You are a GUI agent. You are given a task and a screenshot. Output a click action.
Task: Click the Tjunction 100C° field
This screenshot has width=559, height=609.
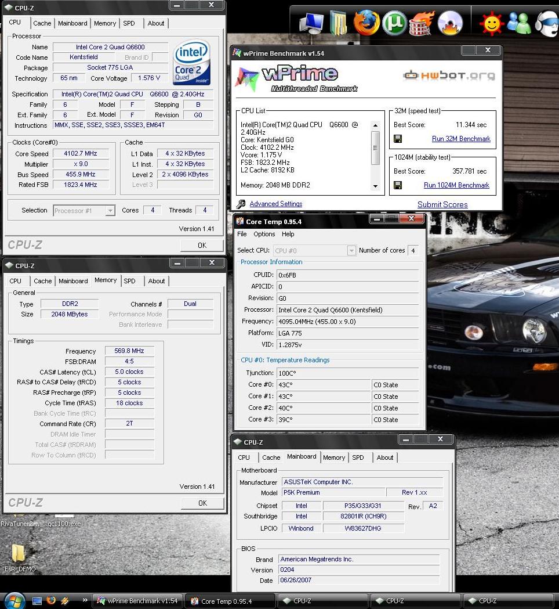click(347, 373)
